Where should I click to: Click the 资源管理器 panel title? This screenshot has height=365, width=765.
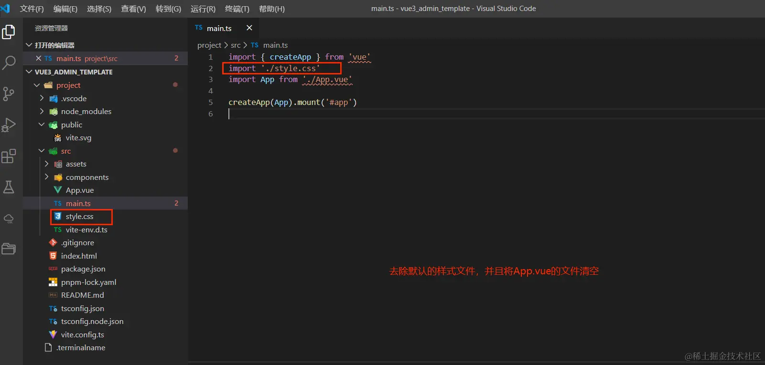[x=51, y=28]
